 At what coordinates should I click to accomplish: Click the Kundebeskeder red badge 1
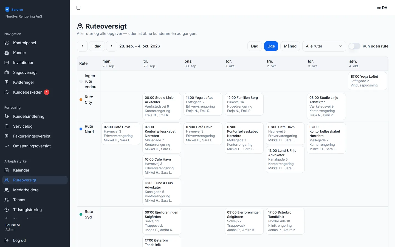coord(47,92)
